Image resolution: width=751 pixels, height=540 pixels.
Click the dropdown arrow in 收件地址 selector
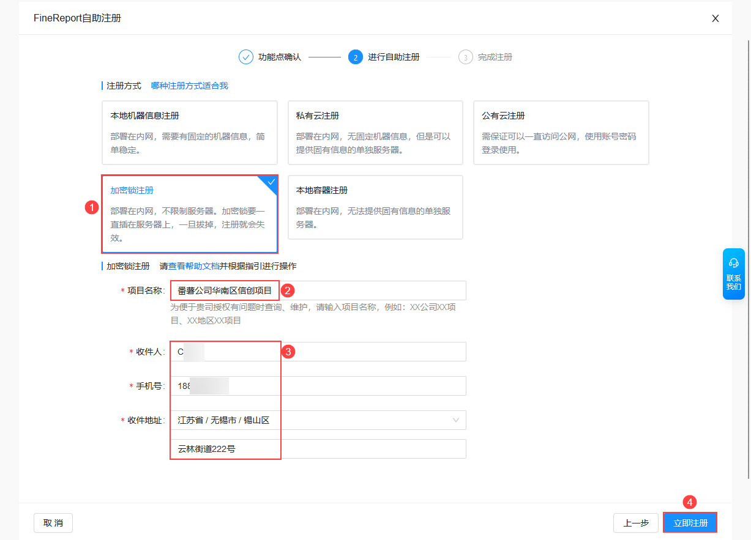456,420
